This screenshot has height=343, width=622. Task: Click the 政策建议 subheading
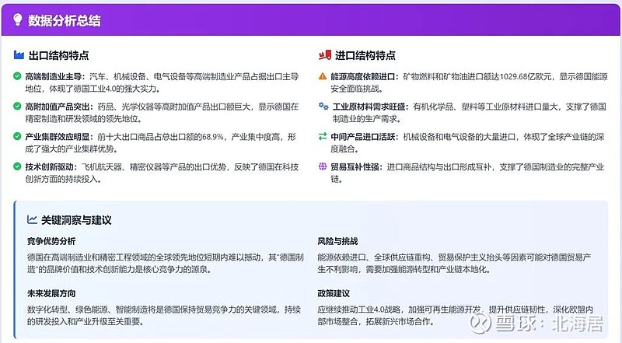(334, 293)
